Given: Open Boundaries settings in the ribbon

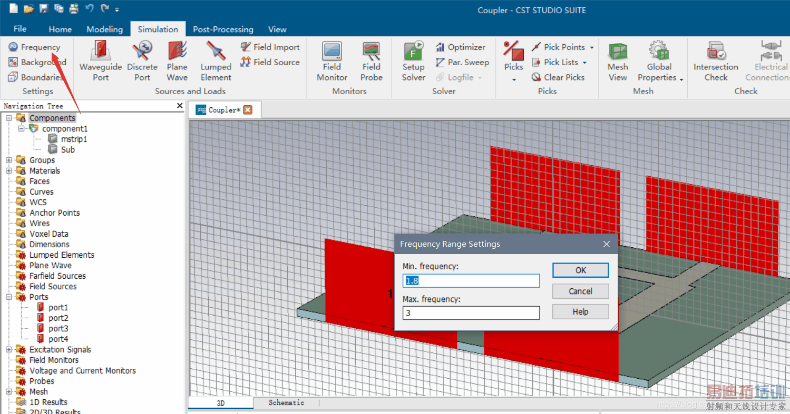Looking at the screenshot, I should pos(35,77).
